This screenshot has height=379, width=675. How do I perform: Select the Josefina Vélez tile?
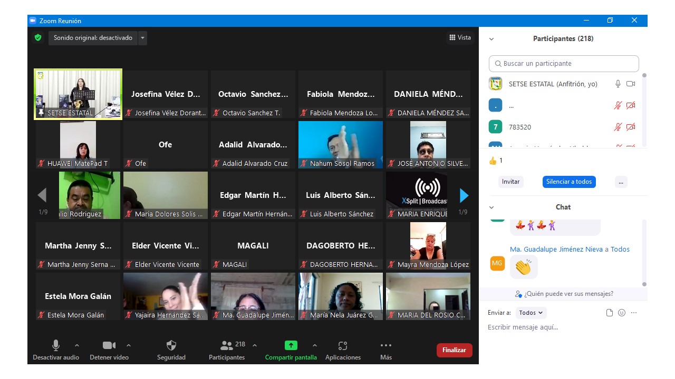(x=166, y=94)
